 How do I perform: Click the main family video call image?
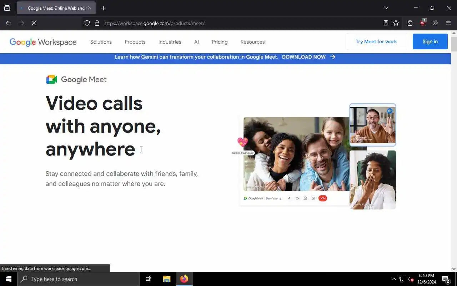(296, 154)
